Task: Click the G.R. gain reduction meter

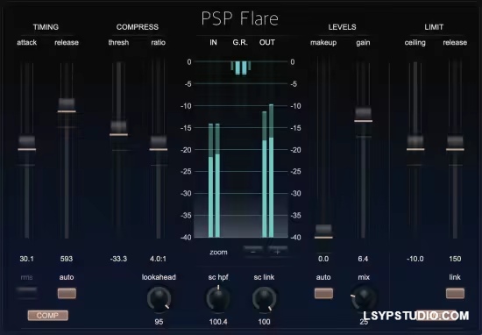Action: coord(241,68)
